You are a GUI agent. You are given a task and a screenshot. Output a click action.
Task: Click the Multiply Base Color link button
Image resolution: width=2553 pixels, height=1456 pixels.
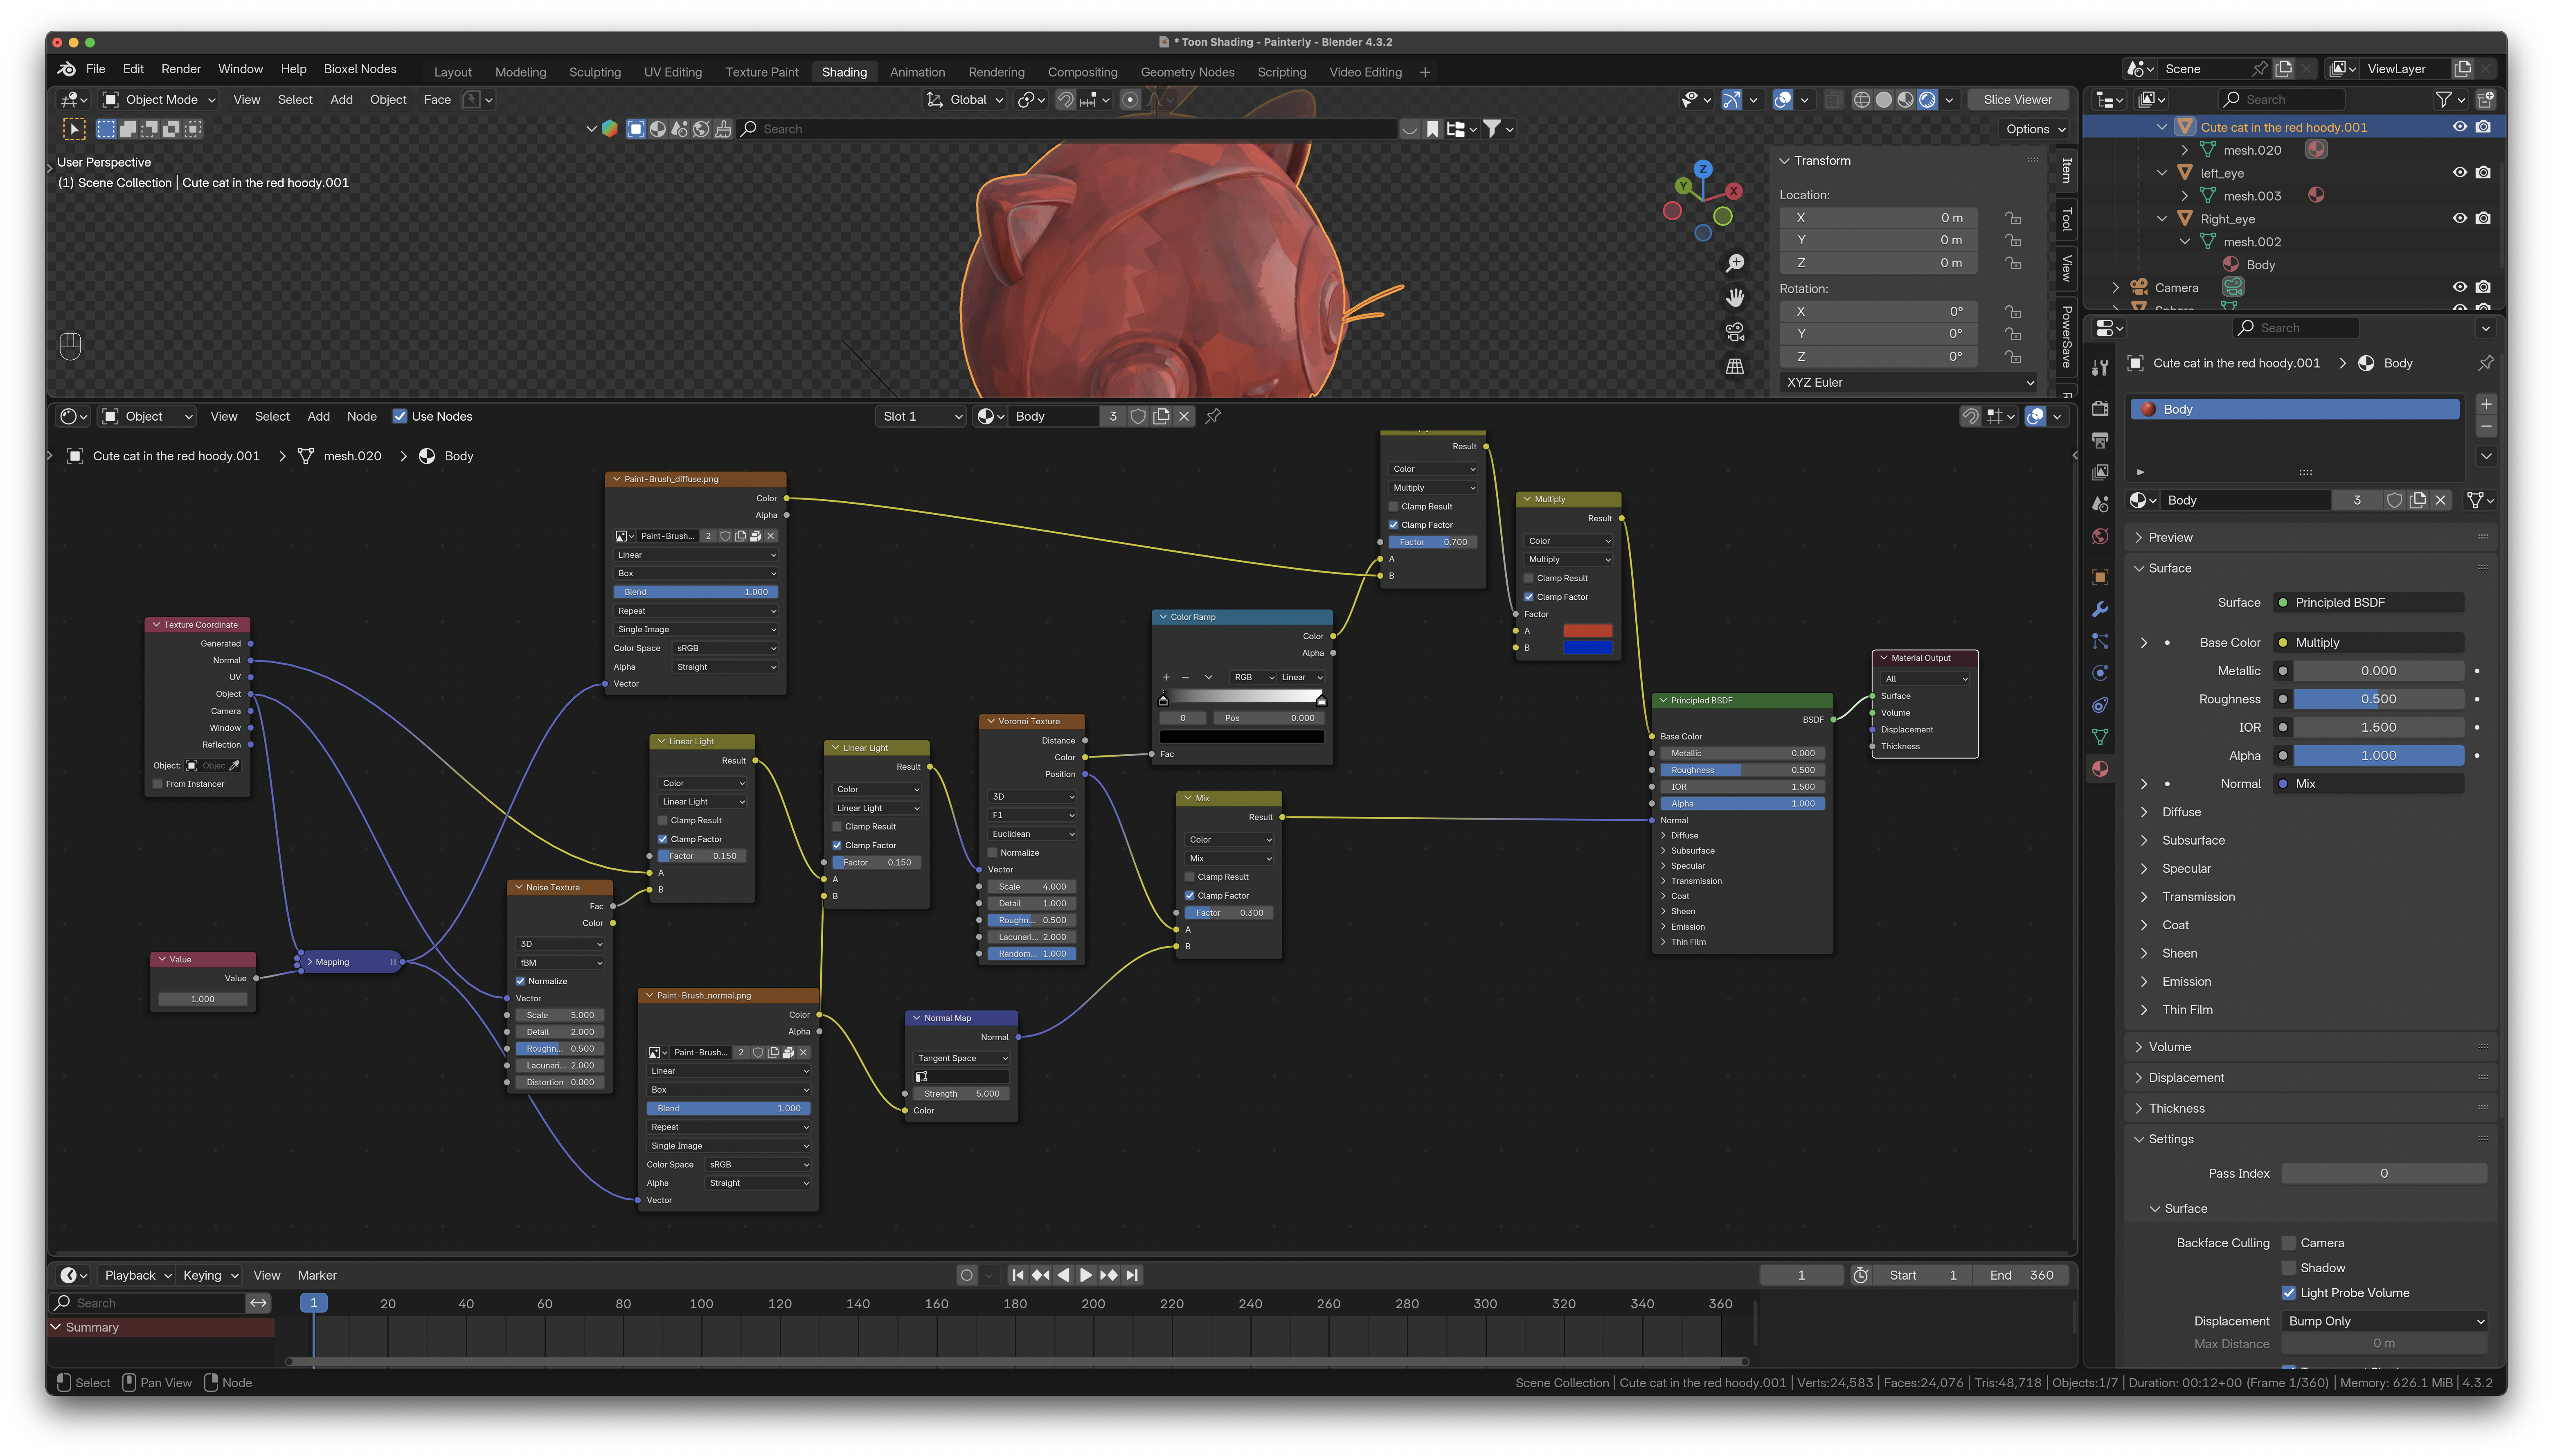(2369, 643)
